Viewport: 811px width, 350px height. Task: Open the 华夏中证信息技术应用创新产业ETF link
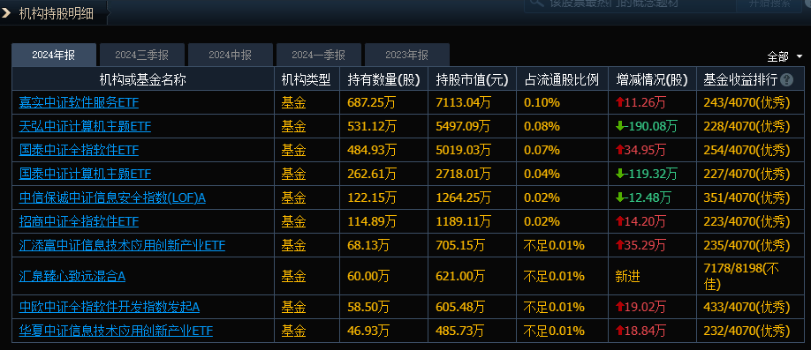coord(116,331)
